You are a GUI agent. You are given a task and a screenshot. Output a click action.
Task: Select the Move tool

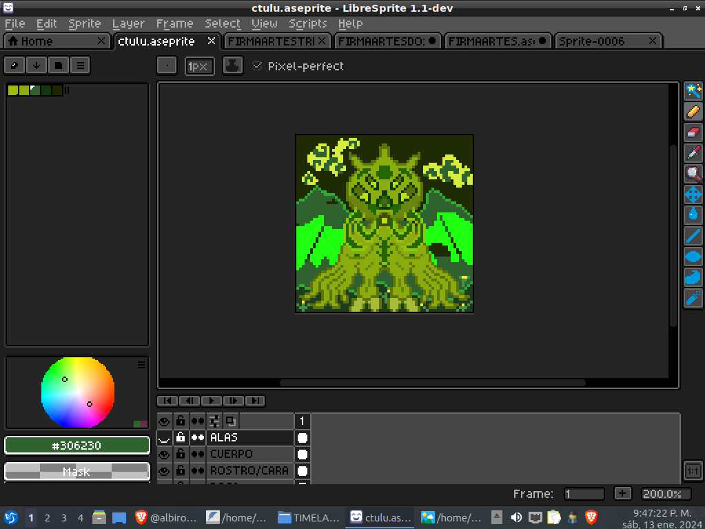click(x=693, y=194)
